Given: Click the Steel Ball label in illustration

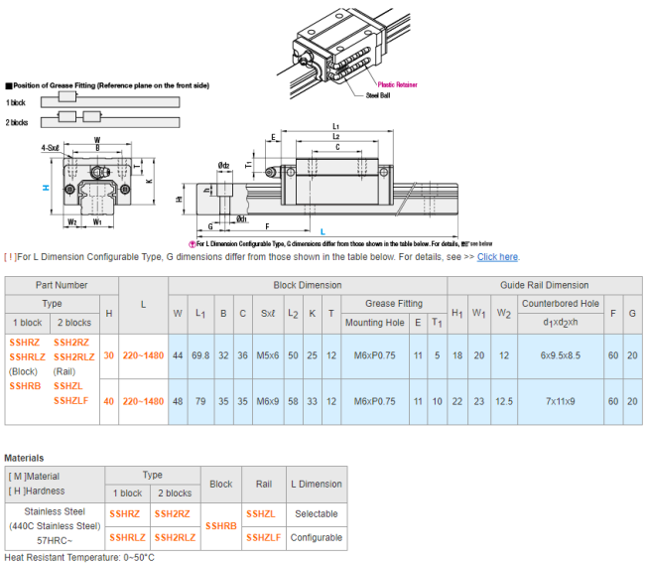Looking at the screenshot, I should [380, 95].
